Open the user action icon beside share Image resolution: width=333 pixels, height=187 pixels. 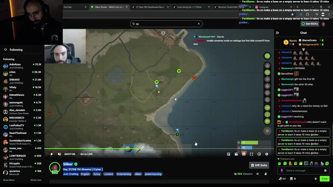click(266, 174)
